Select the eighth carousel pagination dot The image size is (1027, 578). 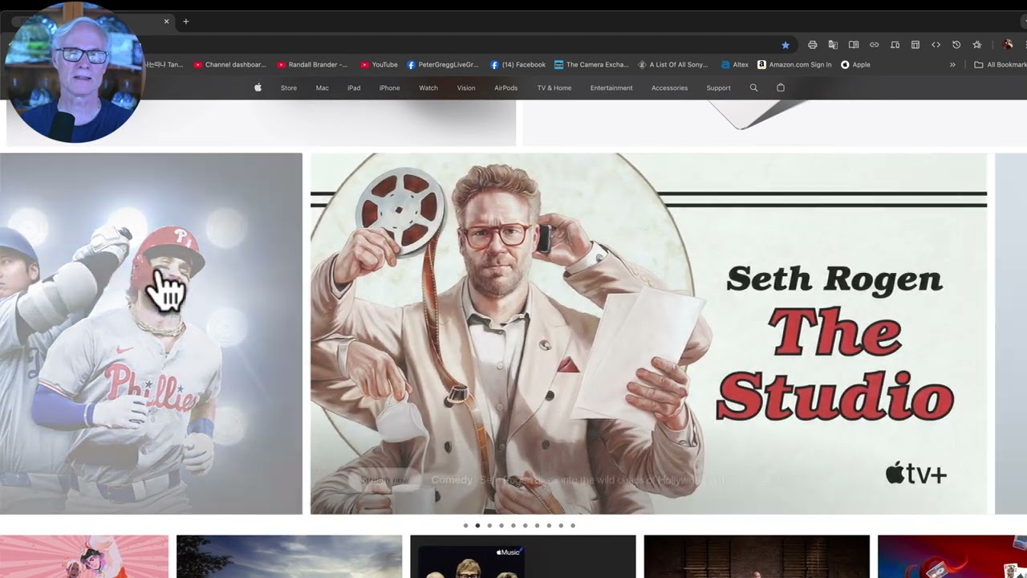pos(549,526)
